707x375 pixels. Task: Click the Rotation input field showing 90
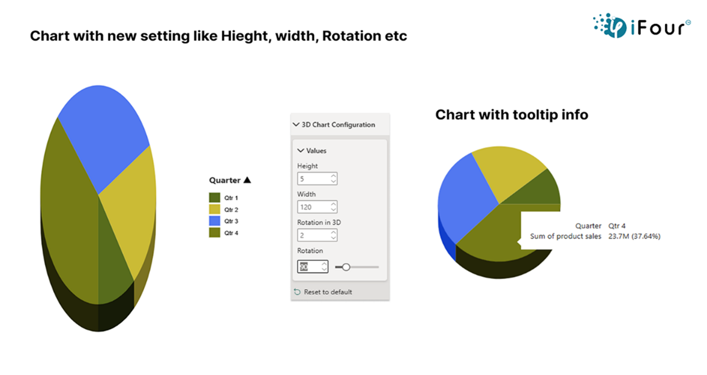pyautogui.click(x=313, y=267)
